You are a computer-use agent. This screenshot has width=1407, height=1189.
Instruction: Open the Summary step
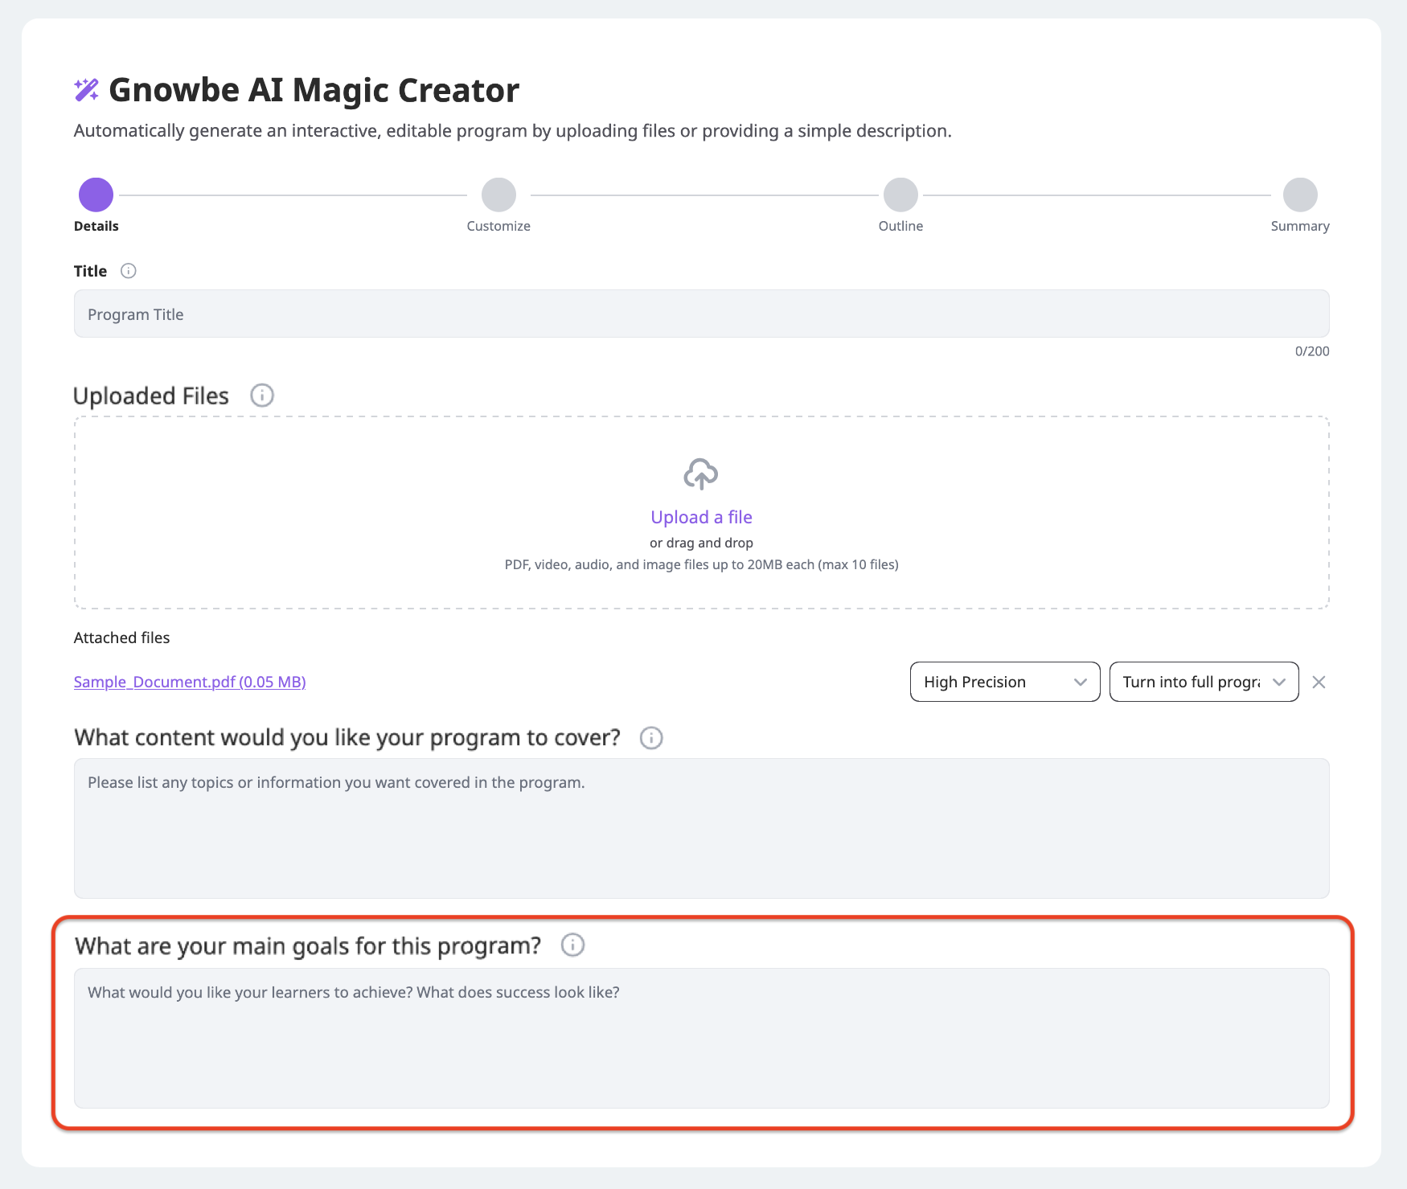coord(1300,195)
